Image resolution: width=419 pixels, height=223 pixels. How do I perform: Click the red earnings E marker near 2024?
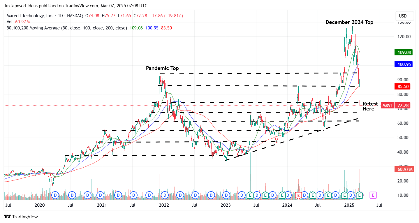pyautogui.click(x=298, y=195)
